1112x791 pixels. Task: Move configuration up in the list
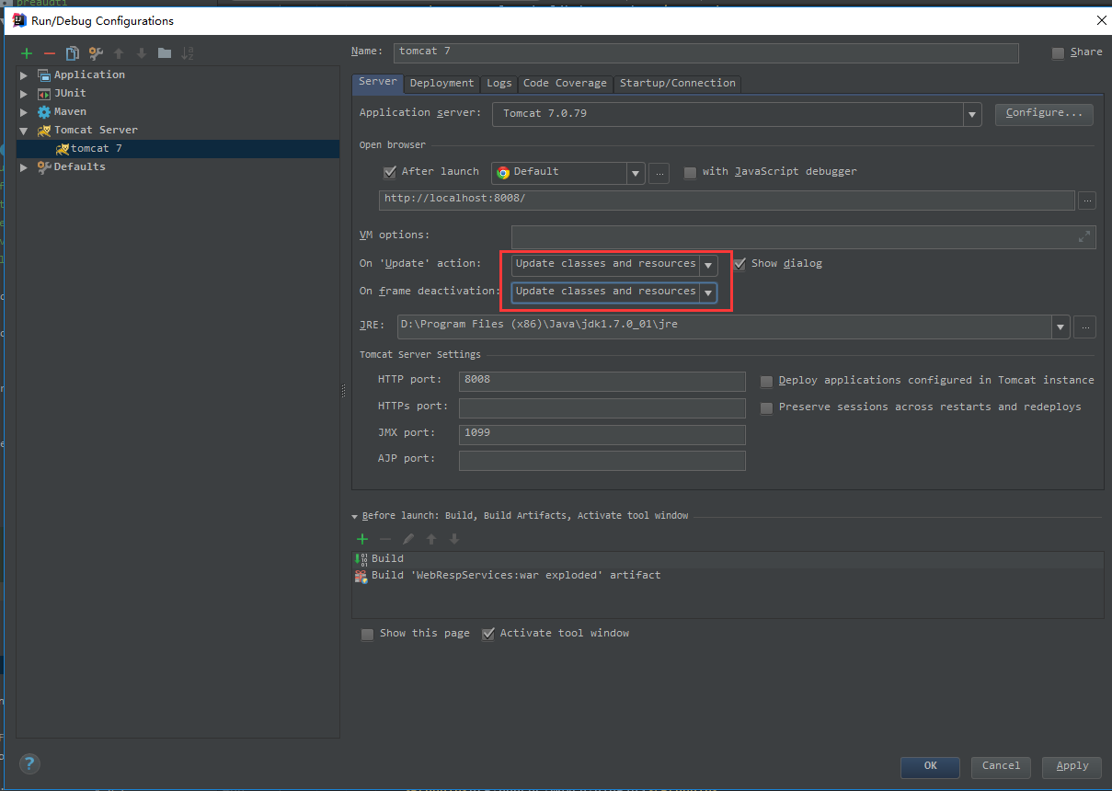click(x=119, y=53)
